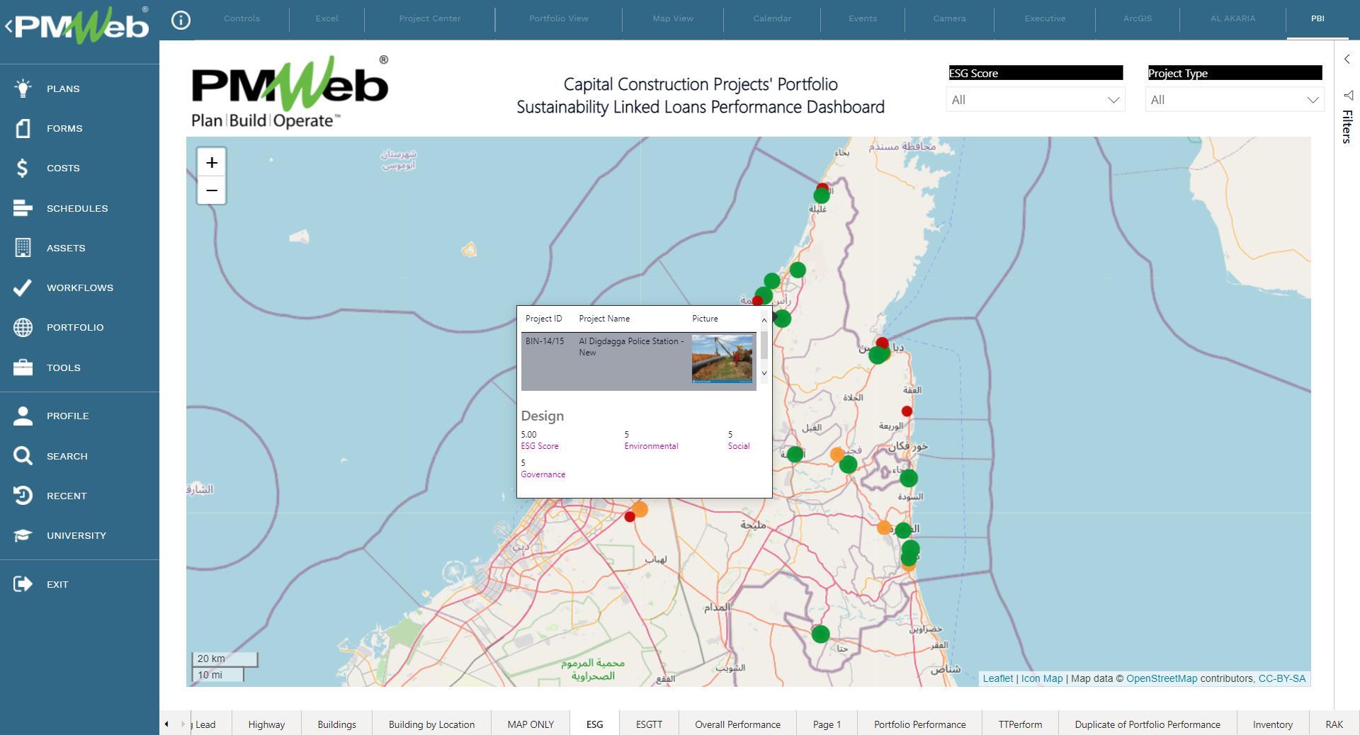
Task: Select the Assets building icon
Action: click(23, 248)
